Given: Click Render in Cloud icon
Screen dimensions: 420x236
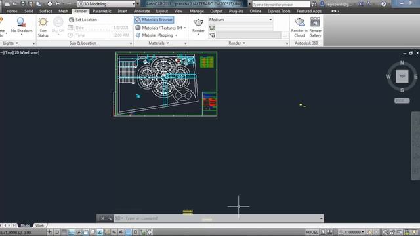Looking at the screenshot, I should tap(299, 22).
